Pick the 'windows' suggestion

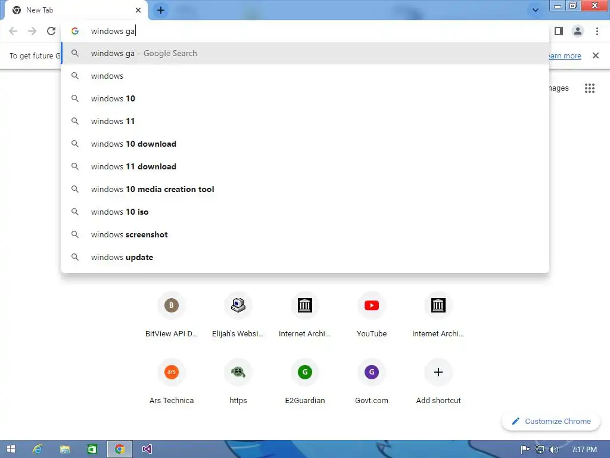(305, 76)
